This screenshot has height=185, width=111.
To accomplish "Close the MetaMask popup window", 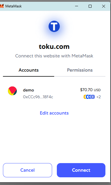I will click(104, 6).
